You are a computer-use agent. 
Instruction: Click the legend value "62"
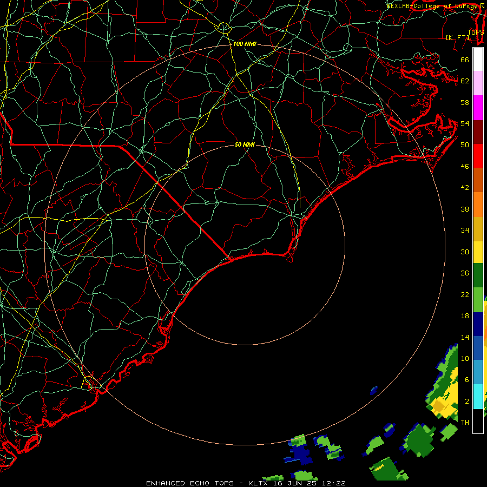(465, 81)
